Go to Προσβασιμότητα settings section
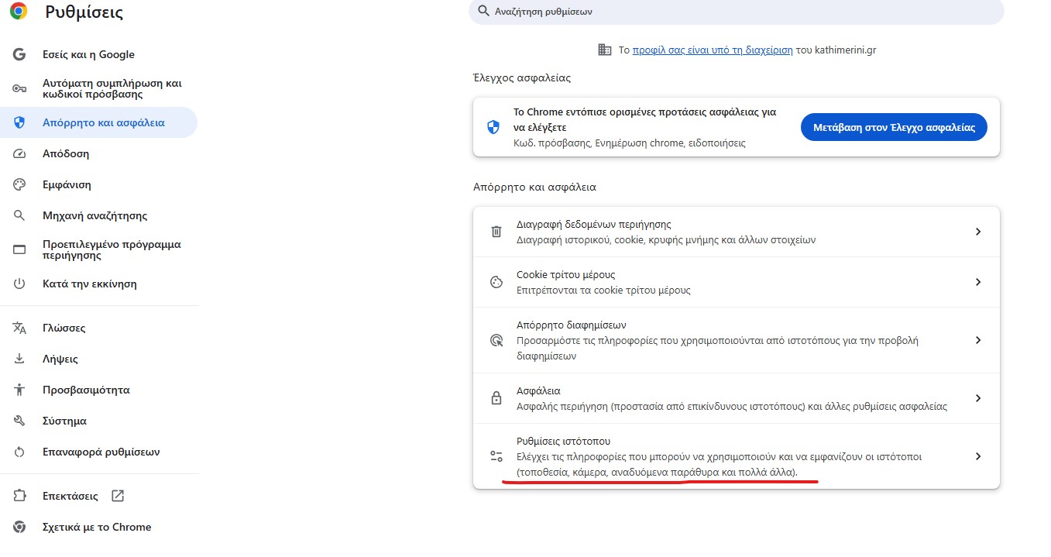 coord(86,390)
